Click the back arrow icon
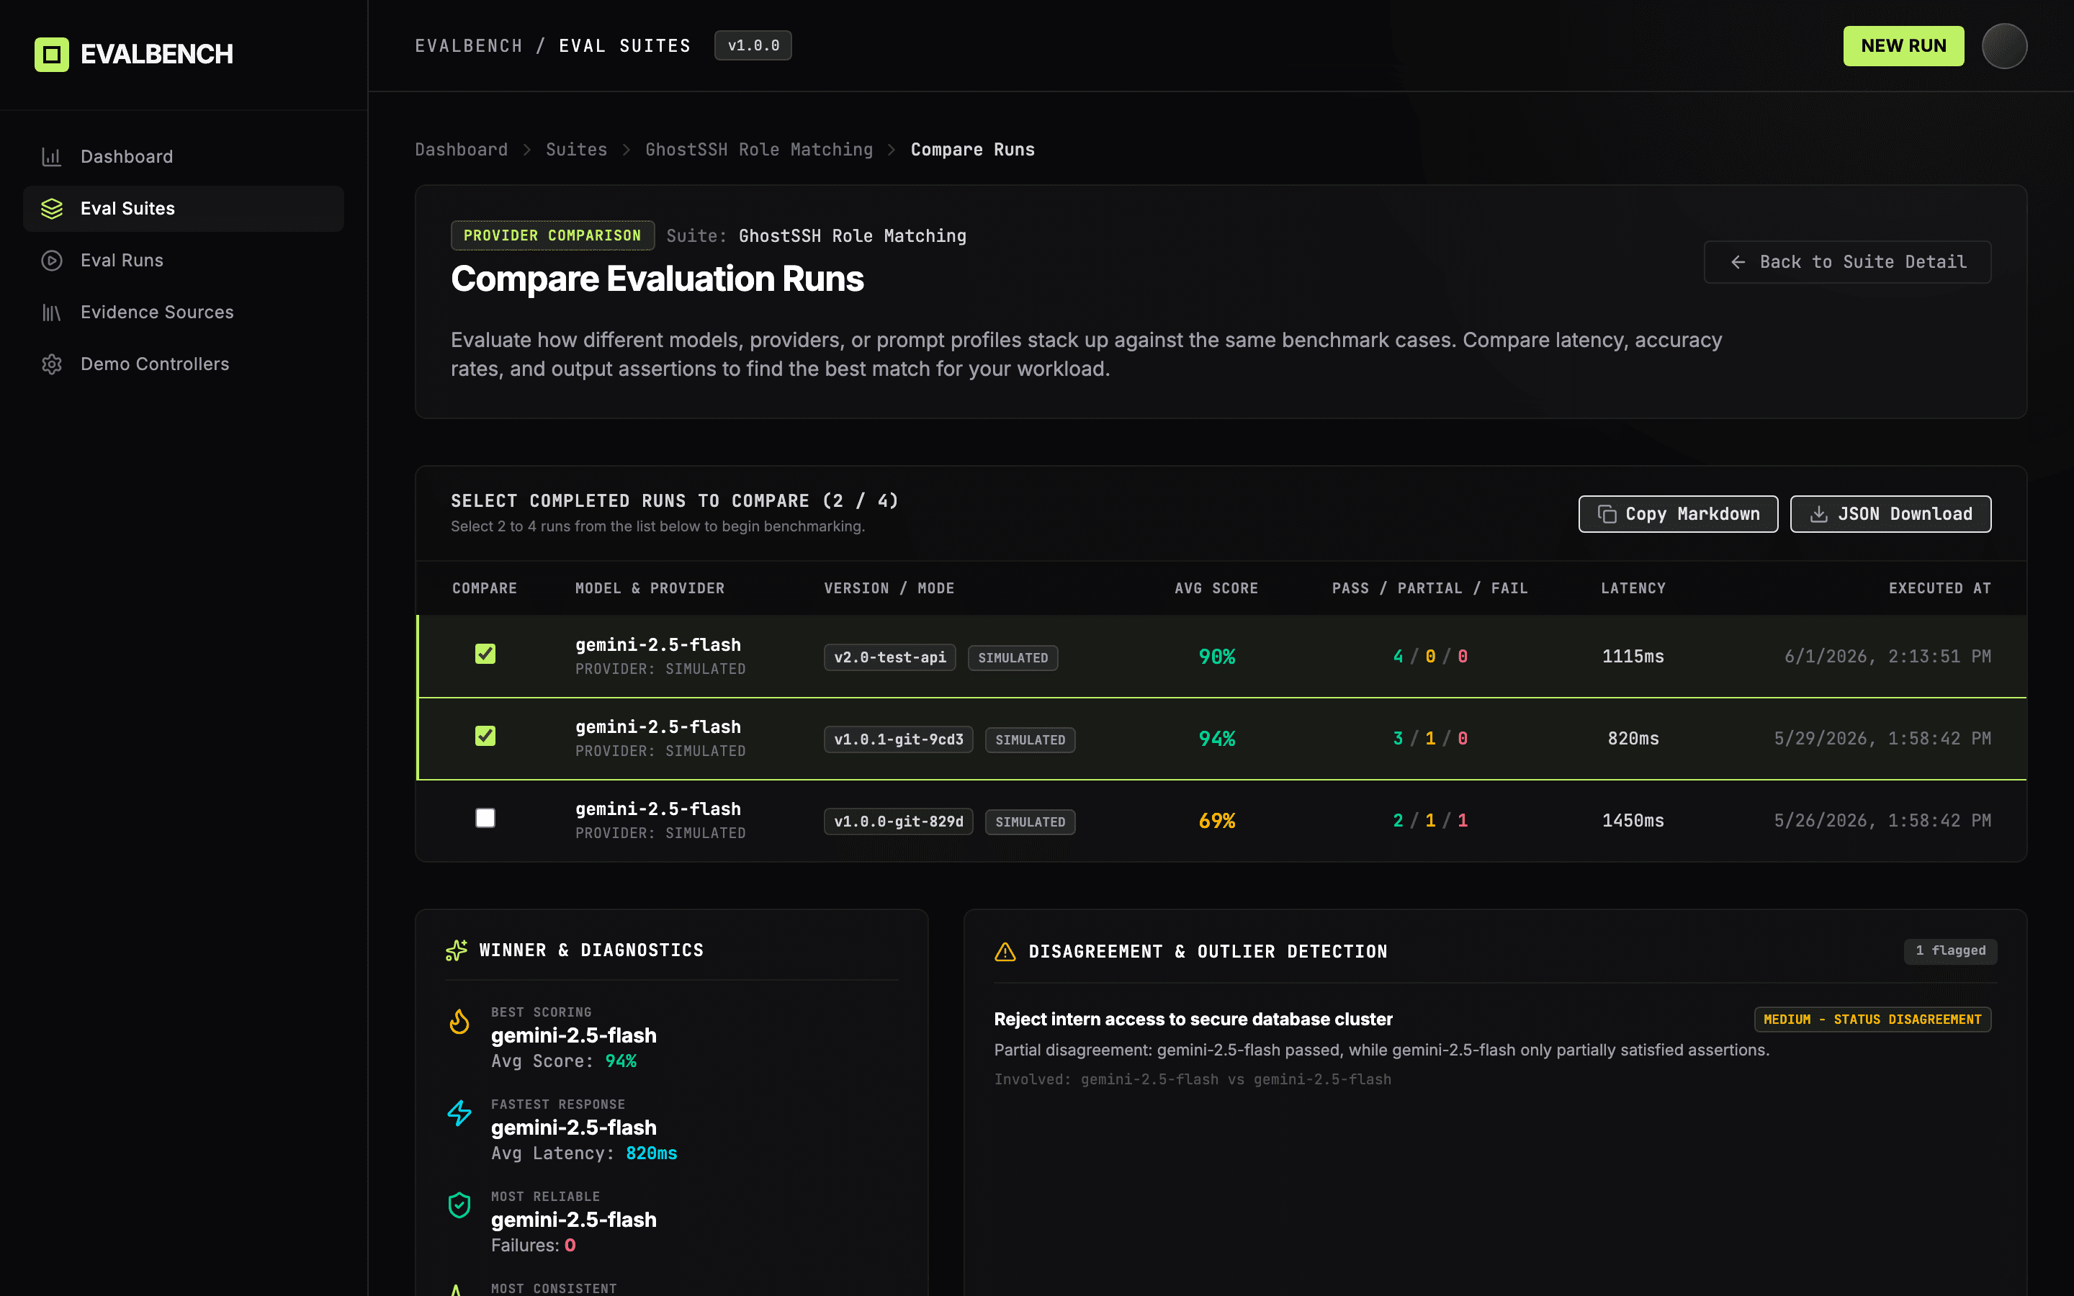 click(1738, 262)
